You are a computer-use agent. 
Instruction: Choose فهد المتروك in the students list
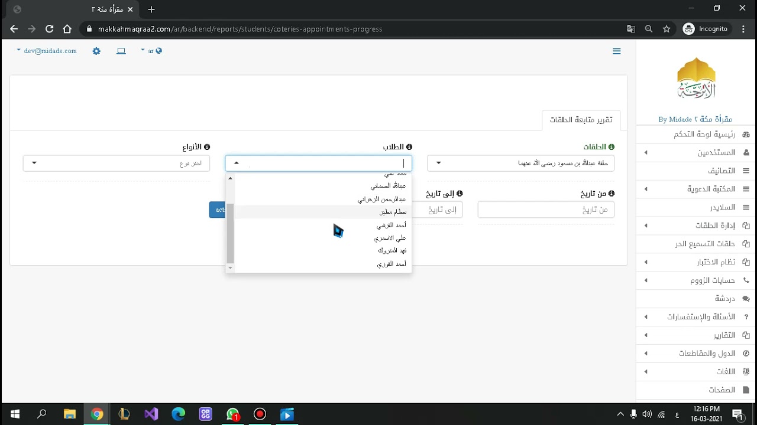point(323,251)
